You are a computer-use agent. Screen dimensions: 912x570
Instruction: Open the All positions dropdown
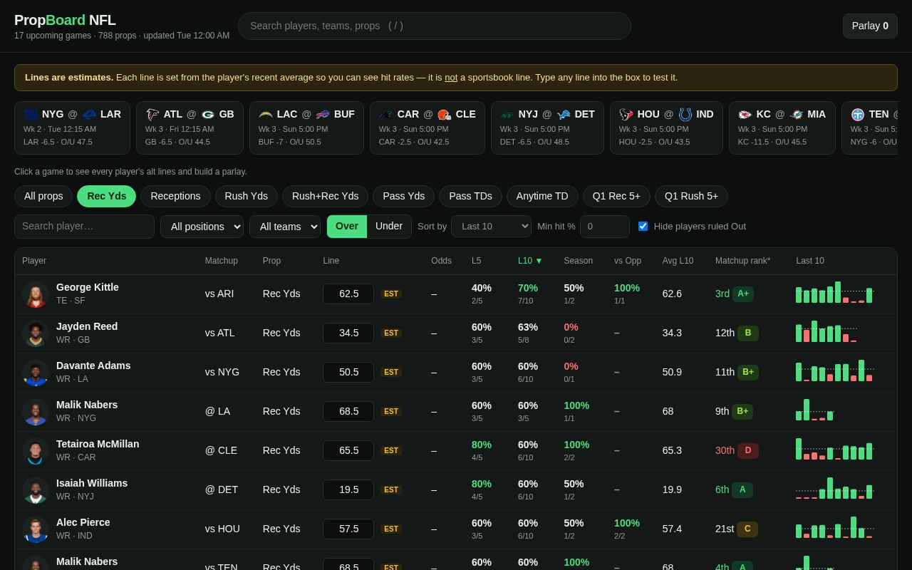click(x=202, y=227)
